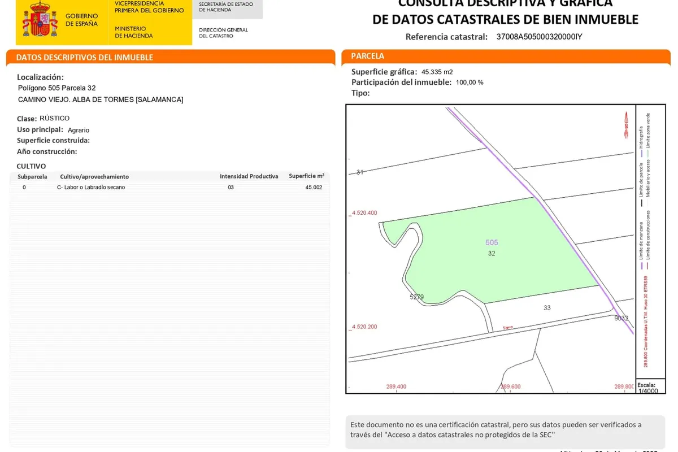Viewport: 678px width, 452px height.
Task: Click the "Intensidad Productiva" column header
Action: 249,176
